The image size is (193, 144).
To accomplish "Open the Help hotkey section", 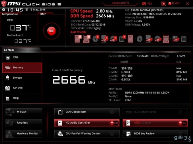I will point(22,98).
